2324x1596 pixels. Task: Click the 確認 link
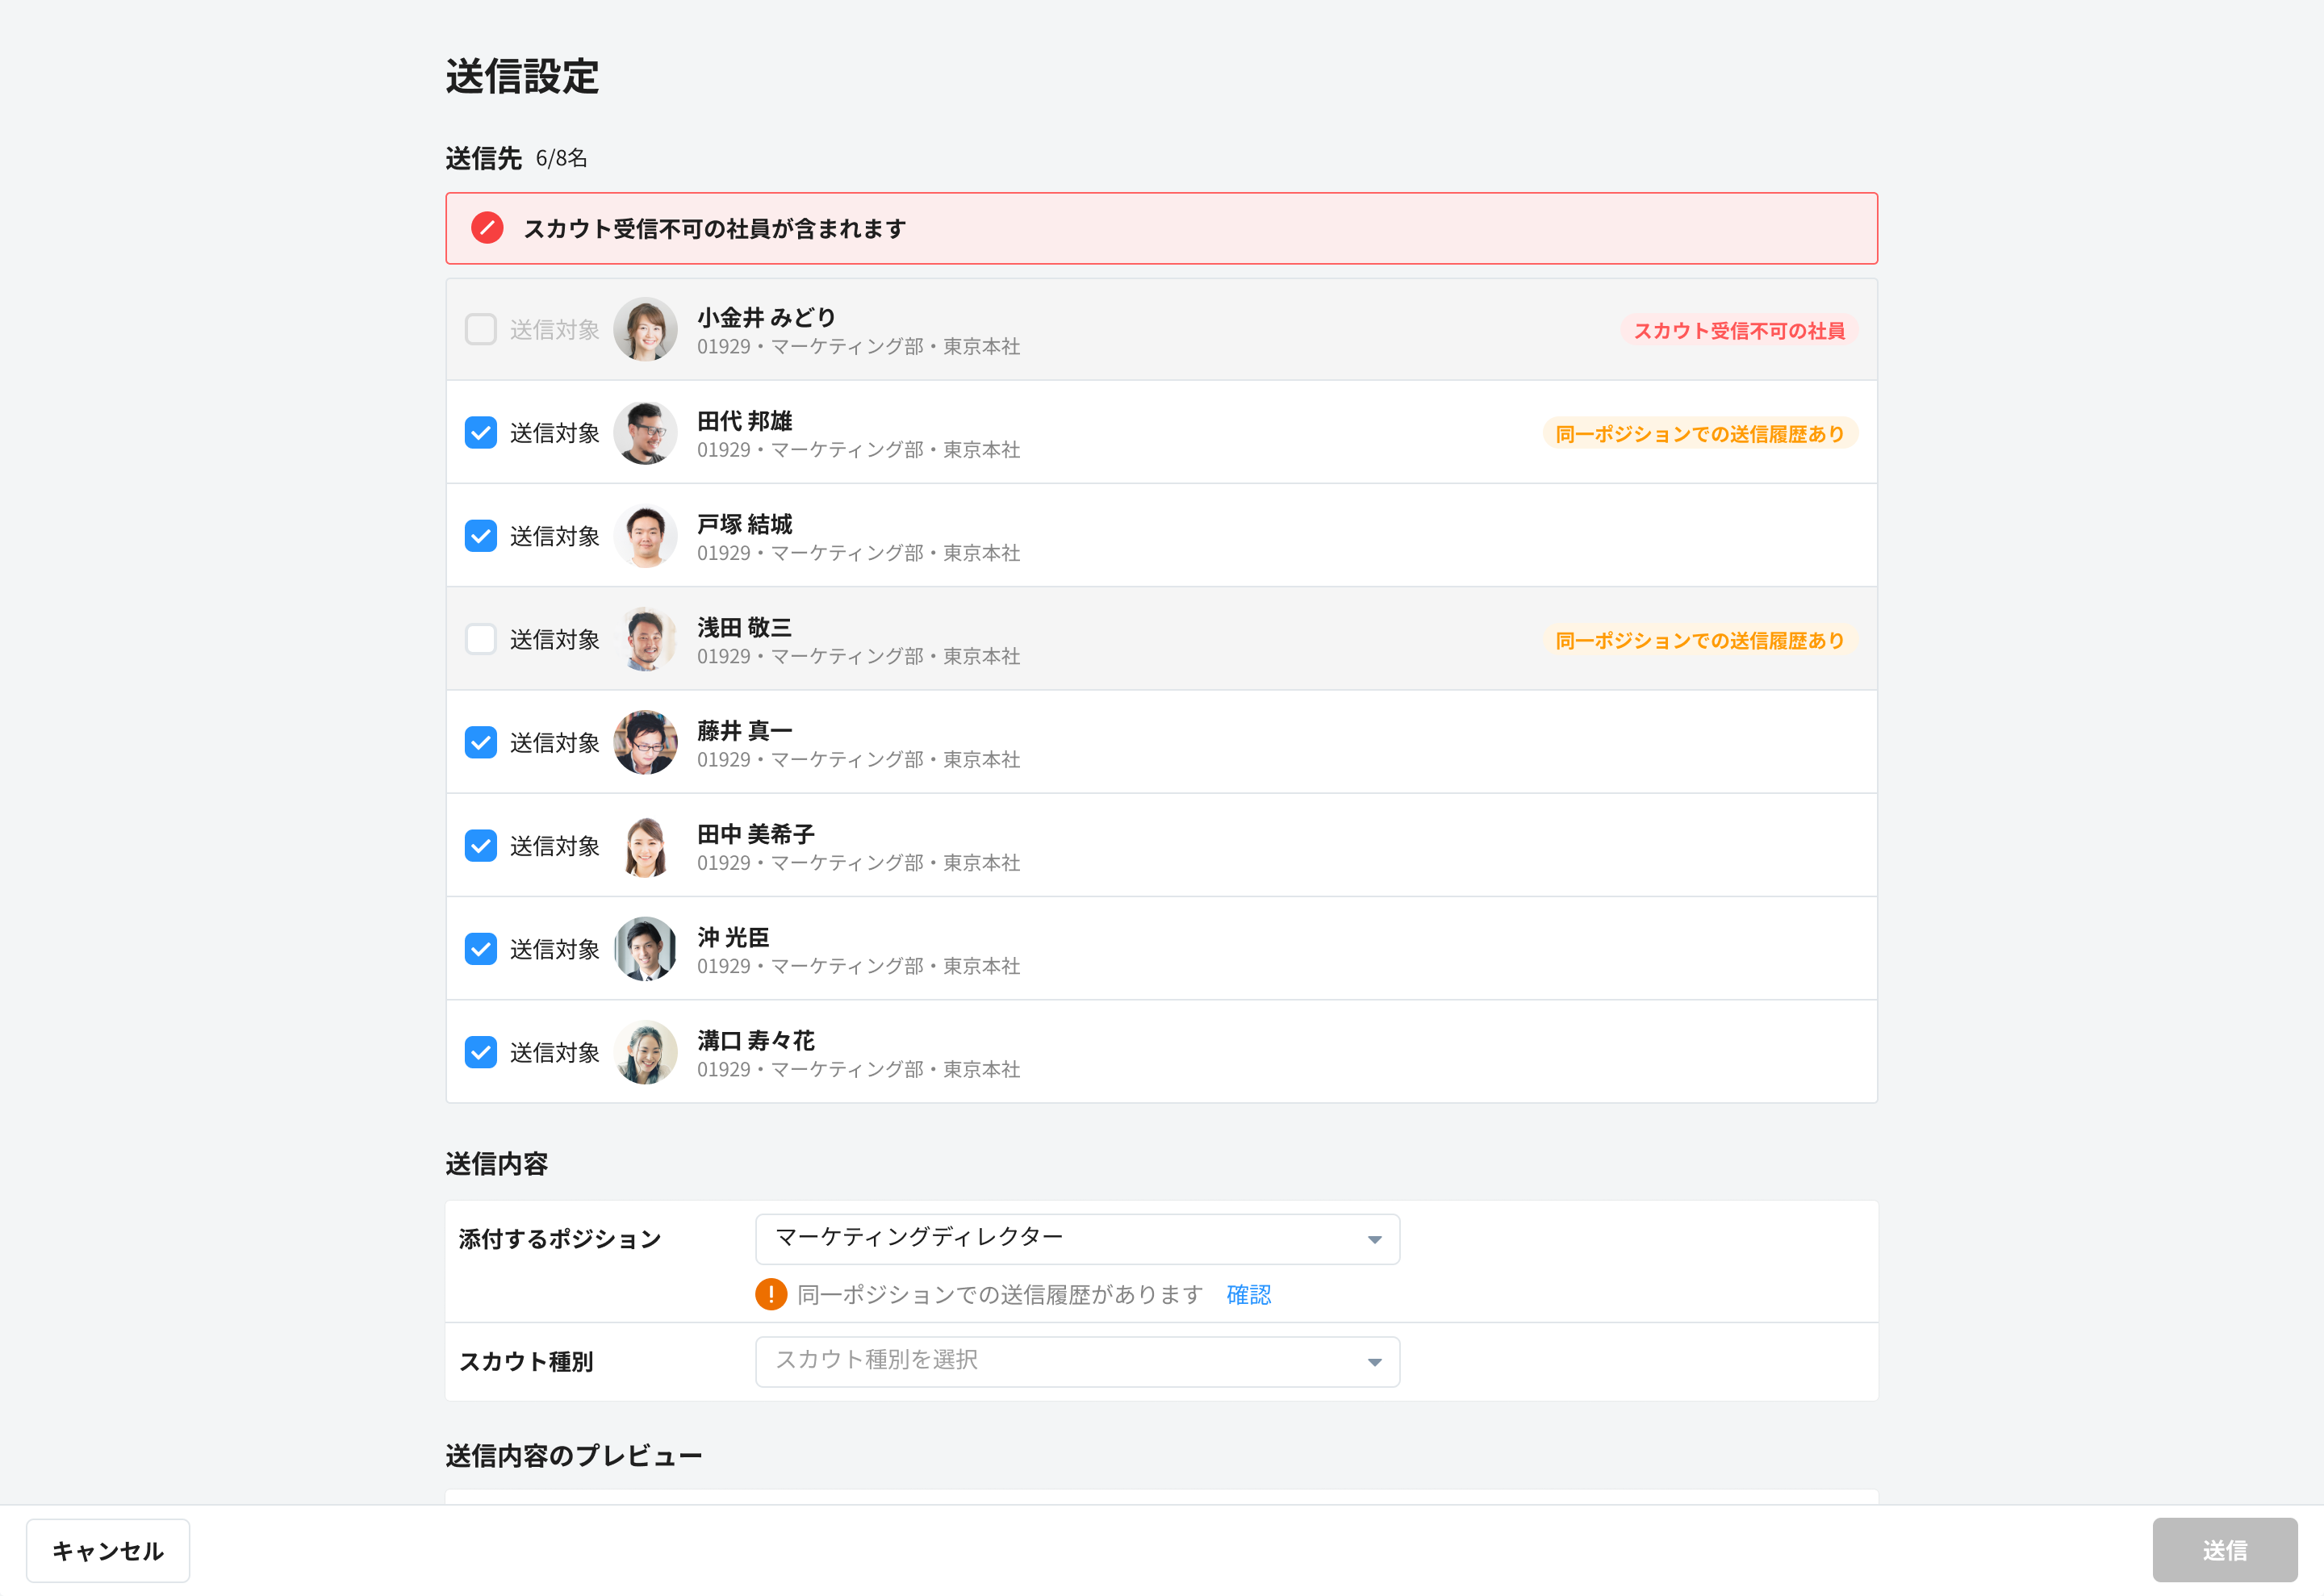(1248, 1294)
